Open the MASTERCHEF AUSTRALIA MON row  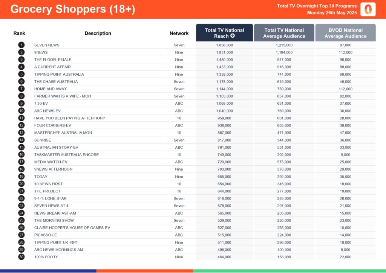pyautogui.click(x=63, y=133)
